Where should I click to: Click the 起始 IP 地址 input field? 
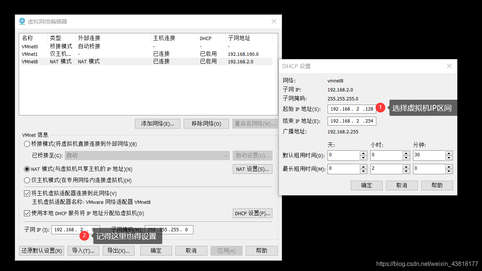click(x=352, y=109)
